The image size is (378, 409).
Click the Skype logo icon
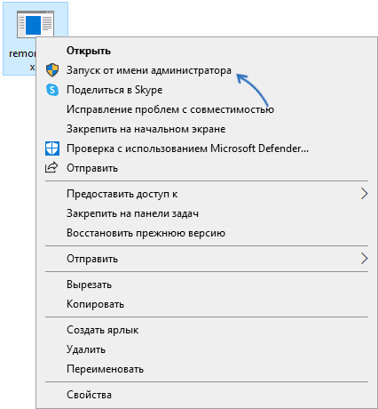[x=52, y=90]
